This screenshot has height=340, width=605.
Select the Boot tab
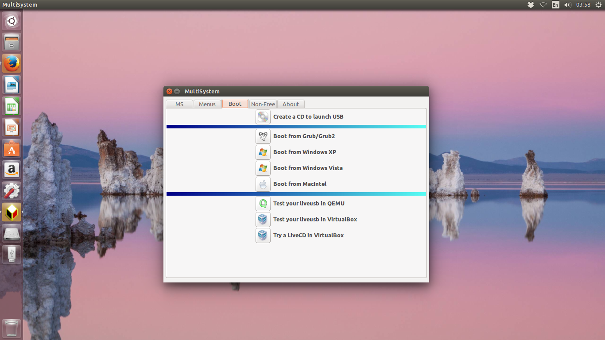pos(235,104)
